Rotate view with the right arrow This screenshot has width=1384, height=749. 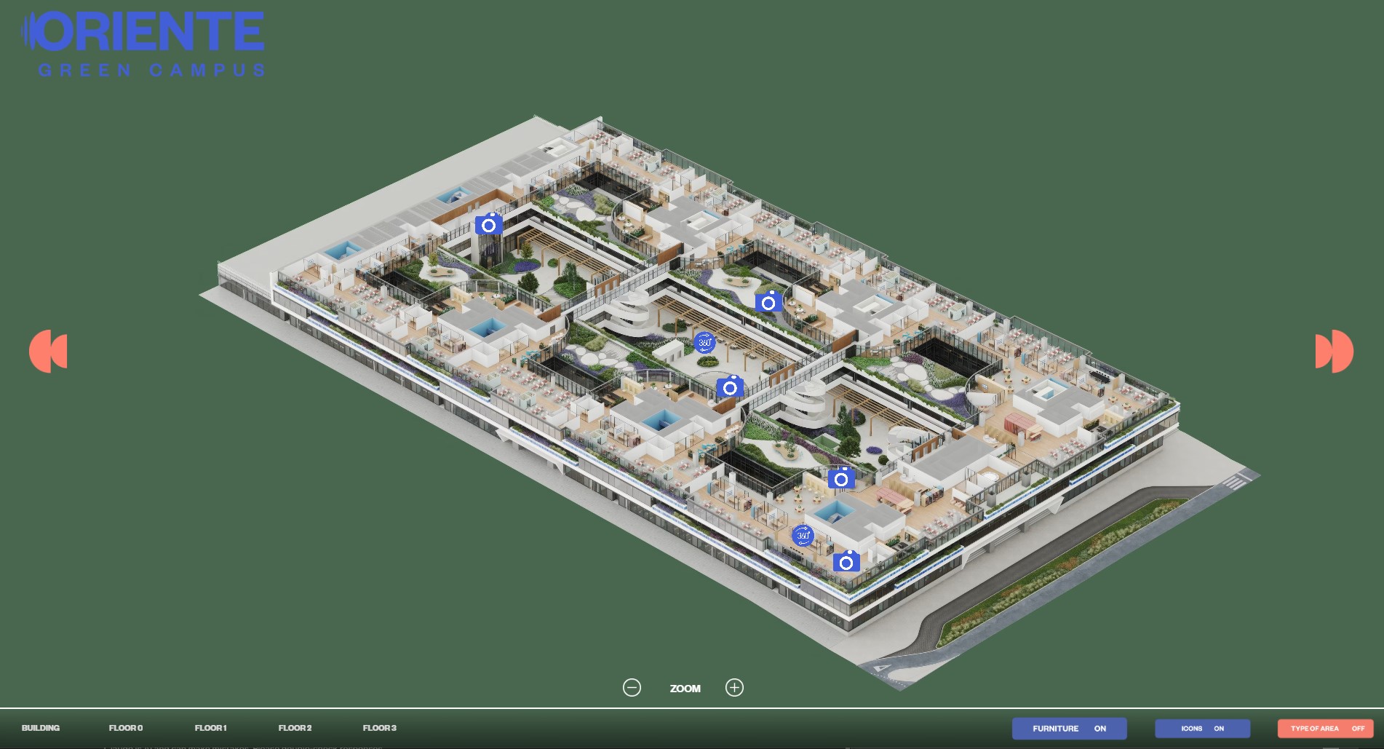1335,351
